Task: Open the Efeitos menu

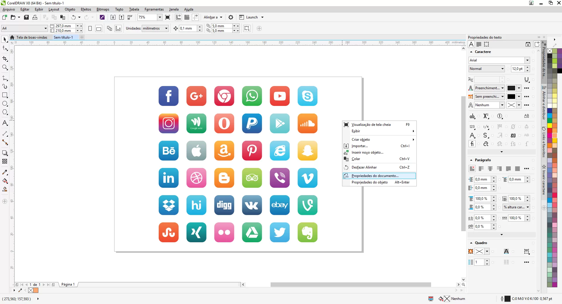Action: click(86, 9)
